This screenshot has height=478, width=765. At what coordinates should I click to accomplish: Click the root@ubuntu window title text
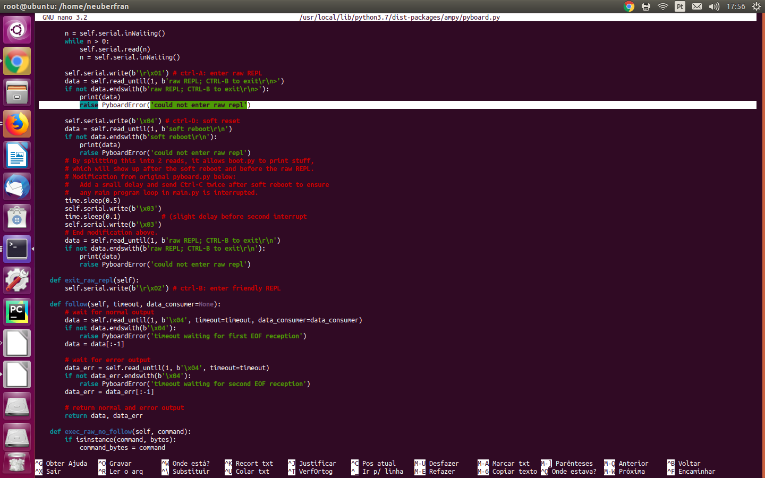[x=66, y=6]
